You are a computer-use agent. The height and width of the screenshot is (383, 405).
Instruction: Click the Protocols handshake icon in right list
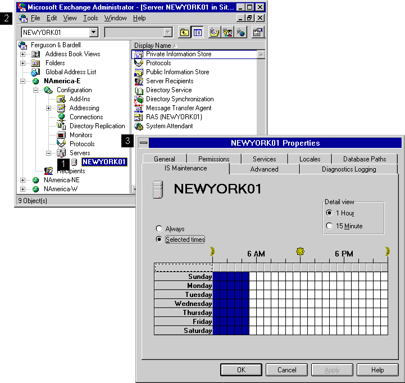pos(139,63)
